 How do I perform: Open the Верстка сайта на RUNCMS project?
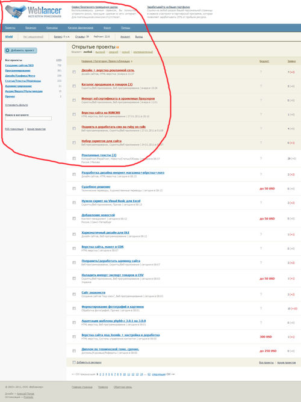tap(101, 113)
